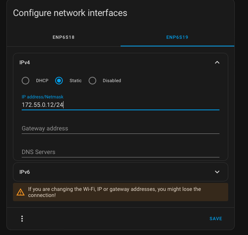Image resolution: width=248 pixels, height=235 pixels.
Task: Click the DHCP option label text
Action: pyautogui.click(x=42, y=81)
